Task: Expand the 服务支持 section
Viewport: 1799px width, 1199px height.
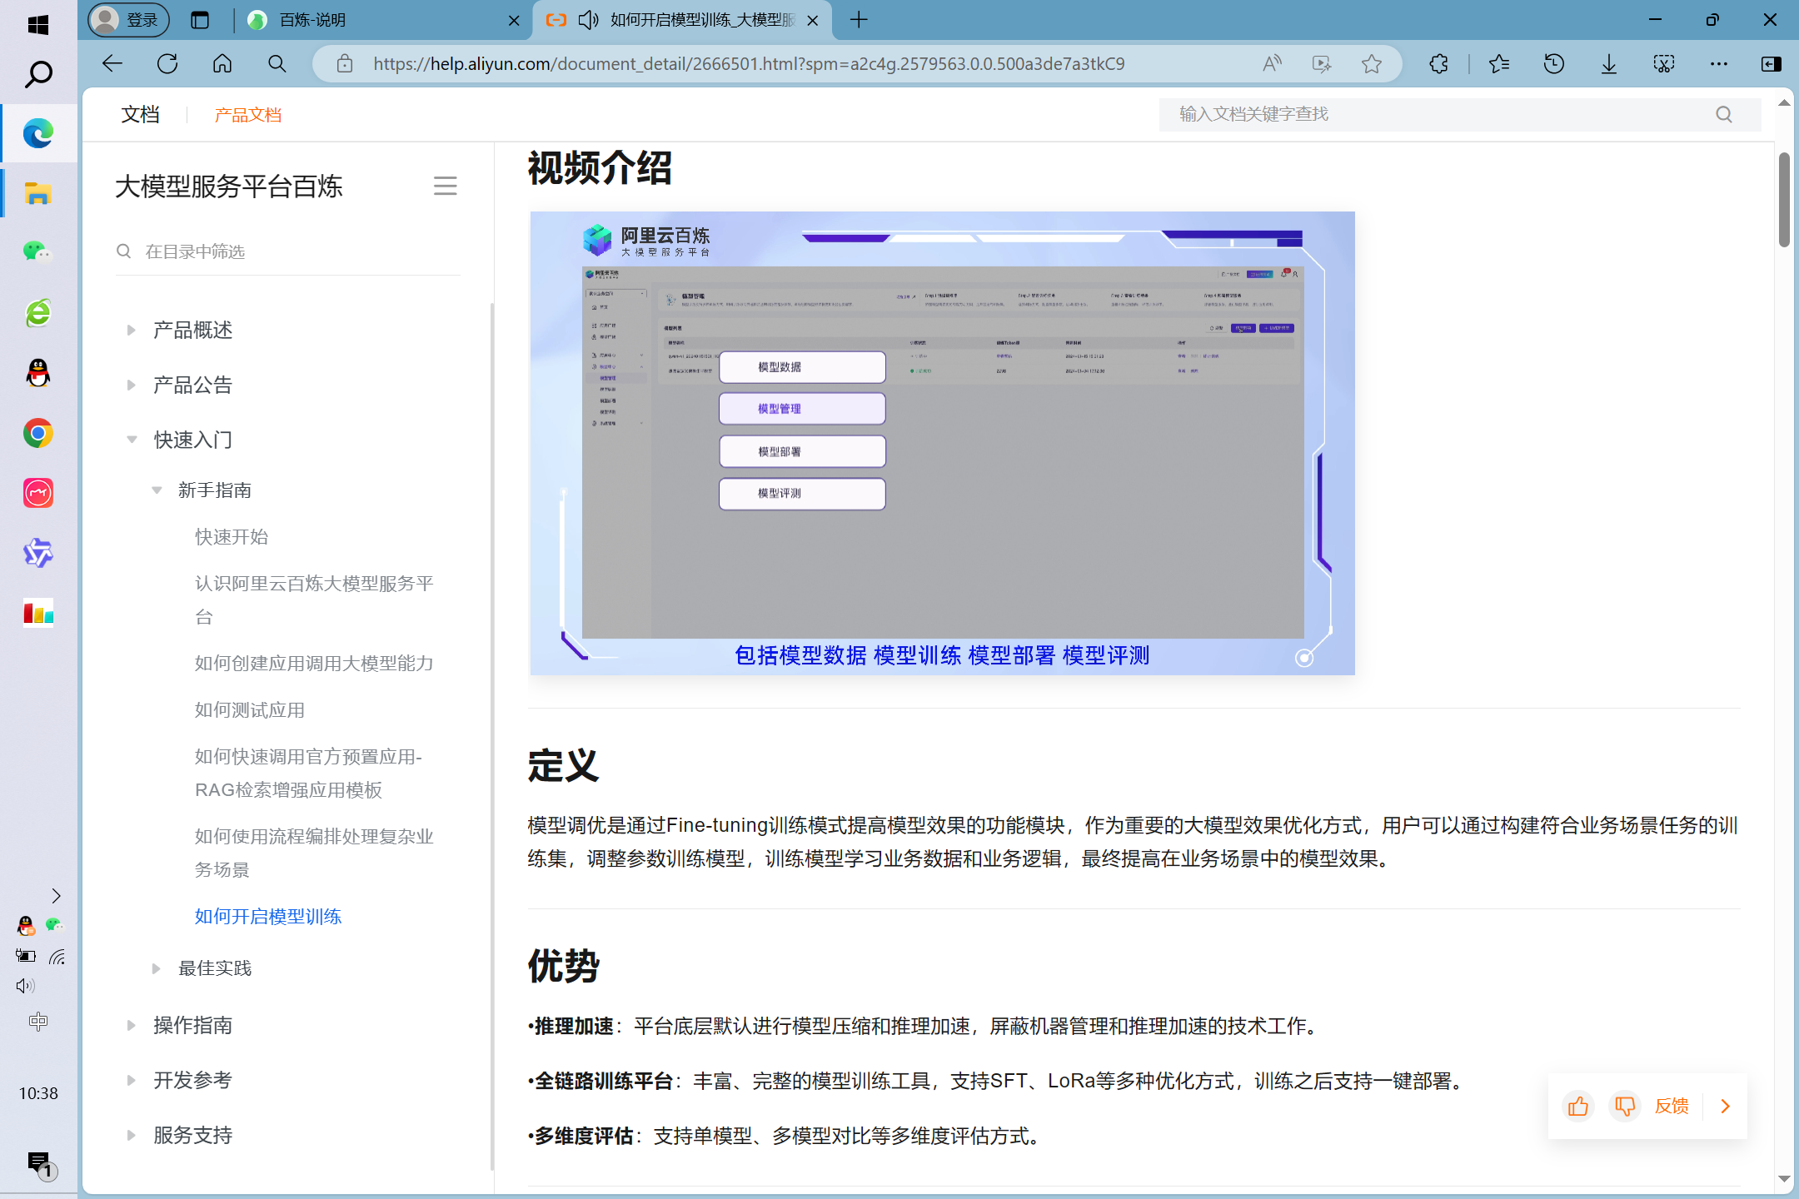Action: coord(131,1136)
